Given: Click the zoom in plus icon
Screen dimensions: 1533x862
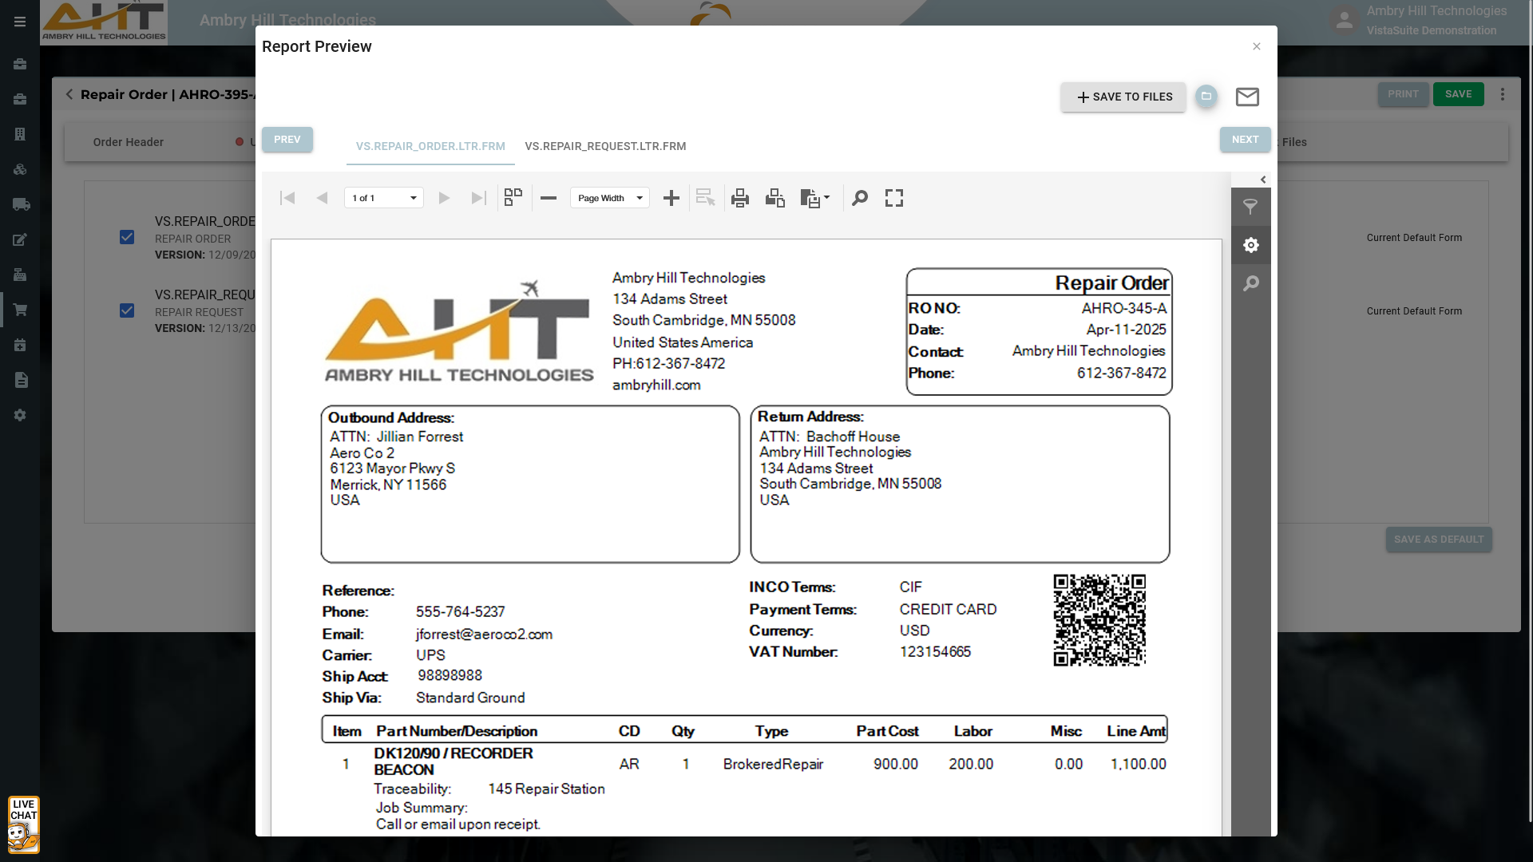Looking at the screenshot, I should 671,198.
